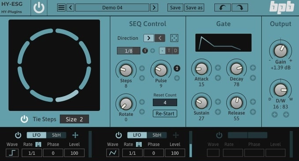This screenshot has height=161, width=299.
Task: Click the first modulator's assign crosshair icon
Action: click(x=75, y=135)
